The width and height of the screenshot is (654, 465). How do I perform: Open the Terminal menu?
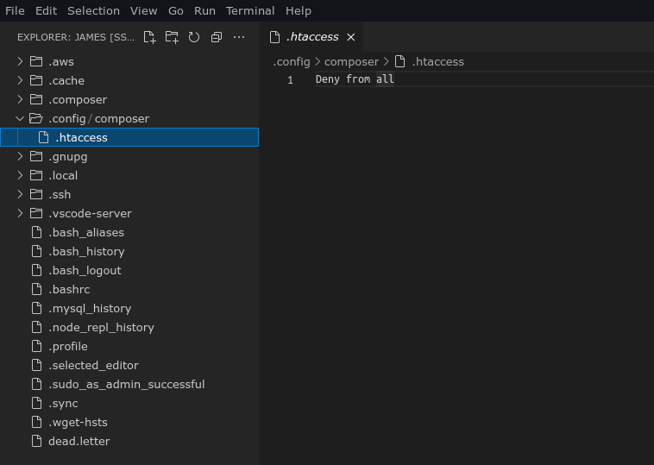(250, 10)
